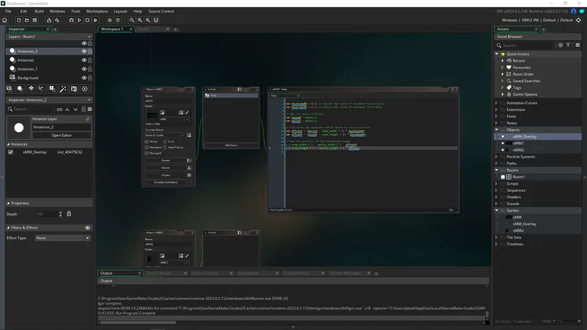Open the Asset Browser filter icon
587x330 pixels.
[x=568, y=45]
